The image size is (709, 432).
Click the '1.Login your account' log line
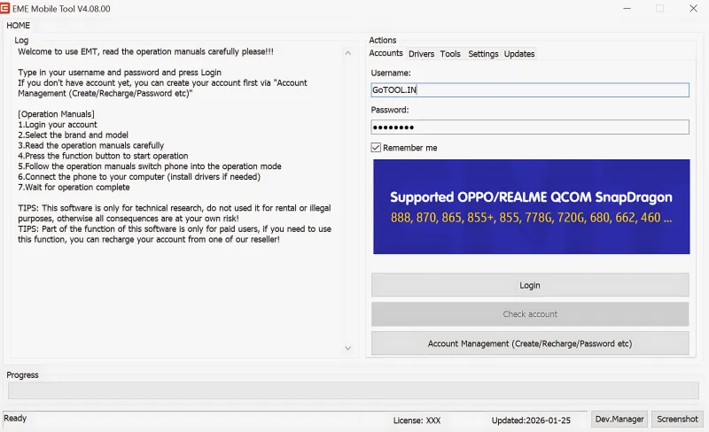pos(58,124)
